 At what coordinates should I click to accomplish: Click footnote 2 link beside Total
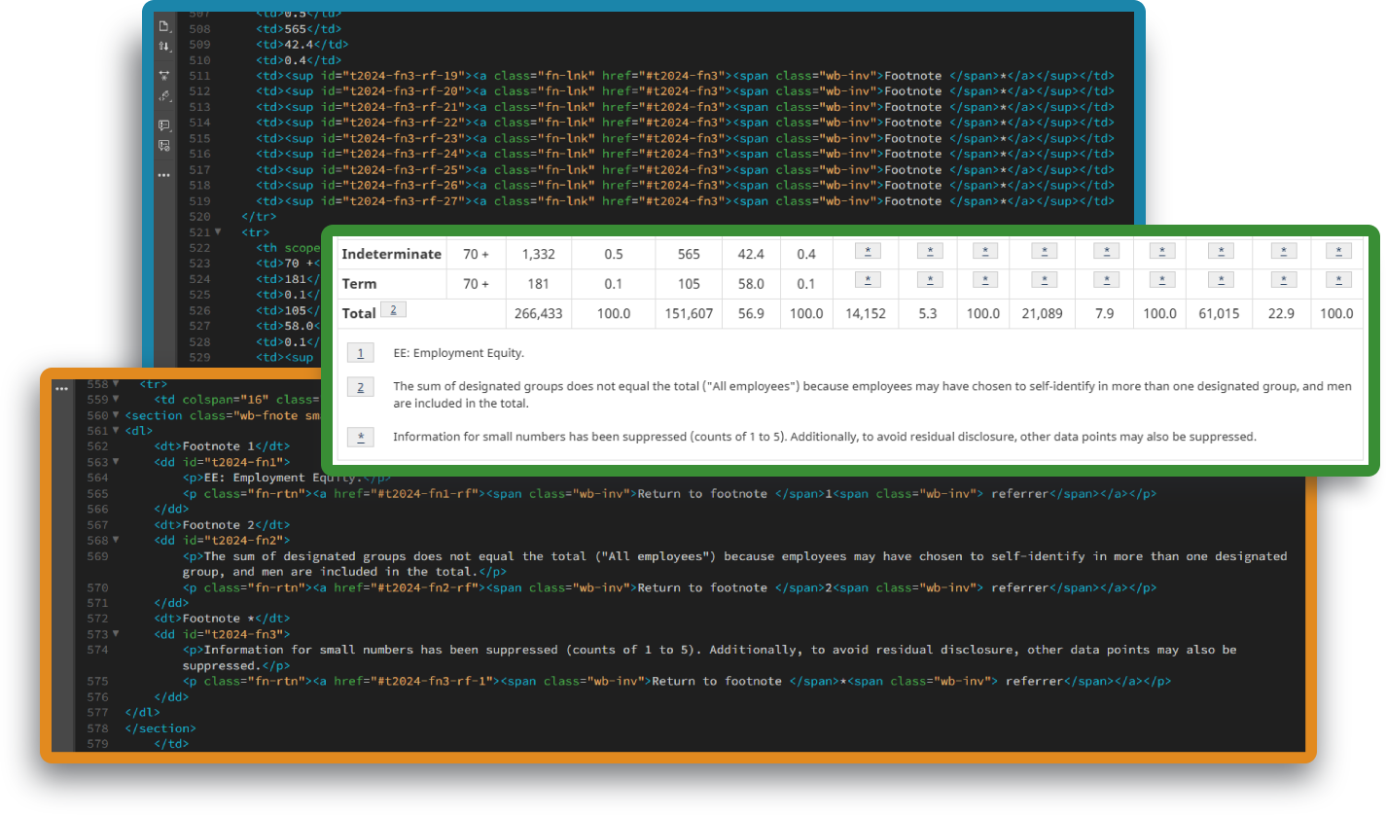(393, 310)
